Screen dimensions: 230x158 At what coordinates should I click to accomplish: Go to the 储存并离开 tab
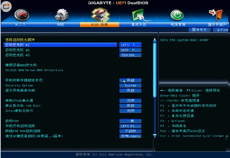click(217, 24)
